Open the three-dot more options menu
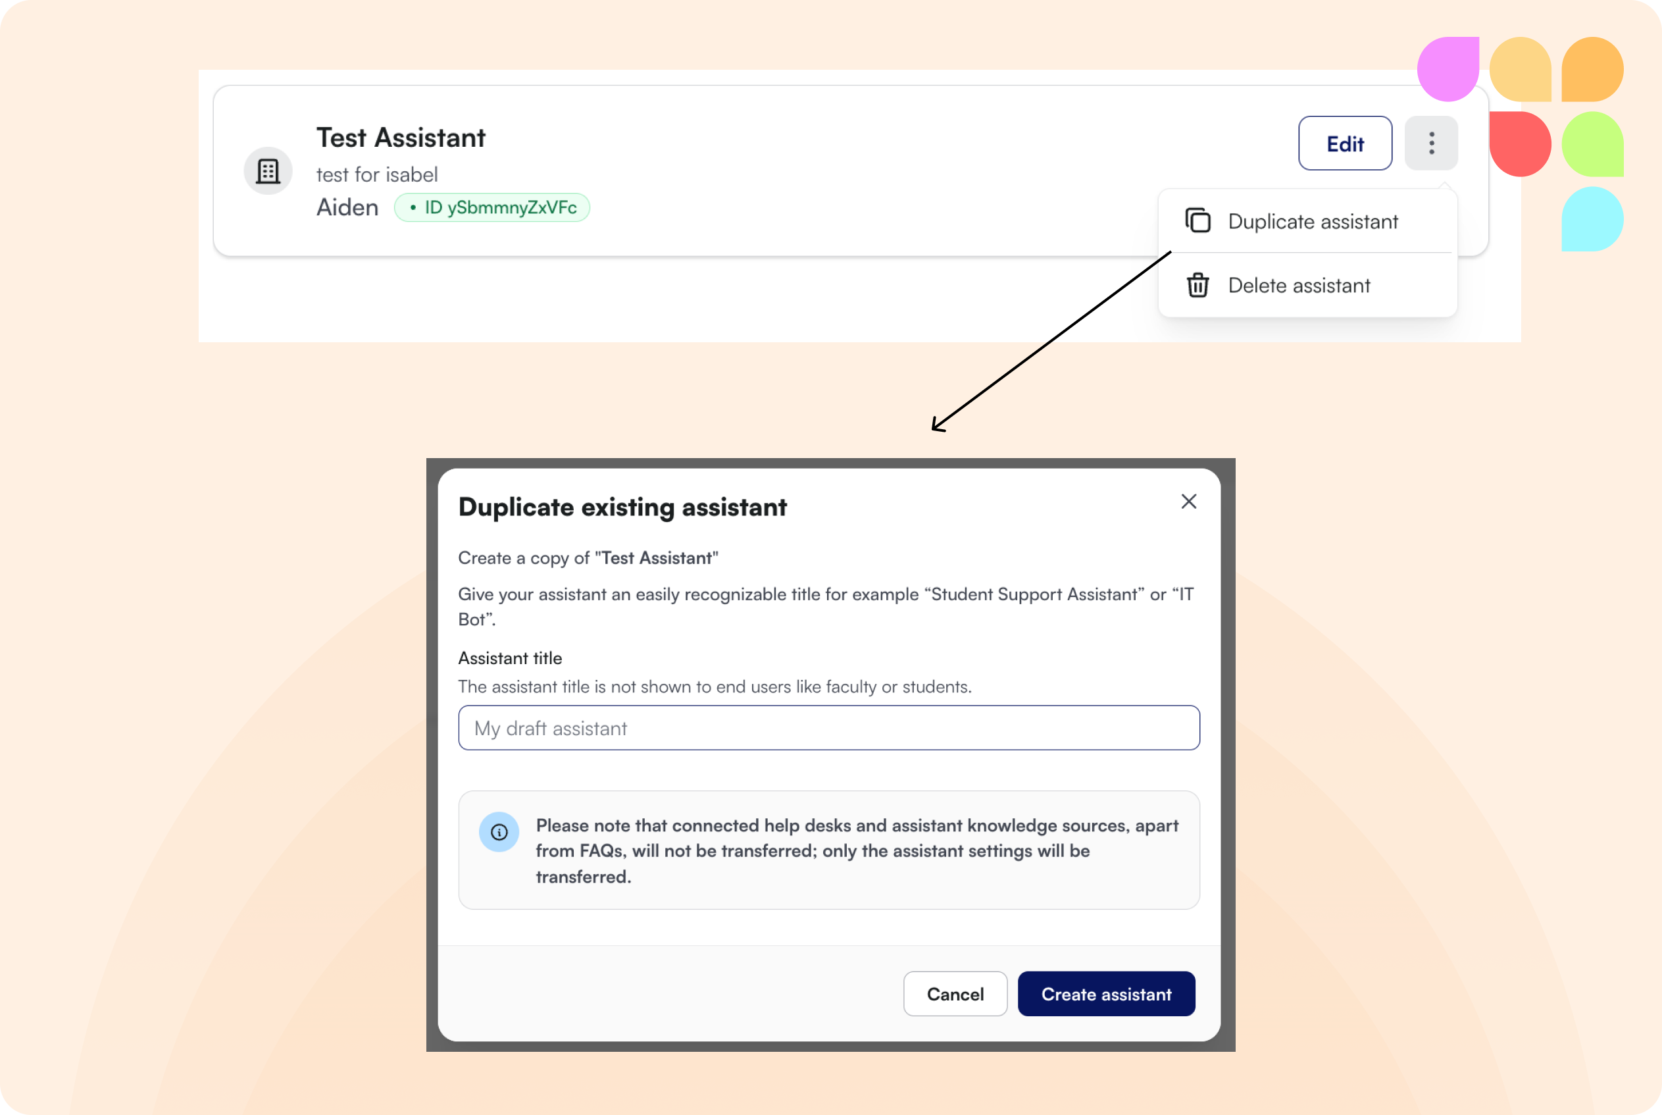Image resolution: width=1662 pixels, height=1115 pixels. (x=1431, y=143)
